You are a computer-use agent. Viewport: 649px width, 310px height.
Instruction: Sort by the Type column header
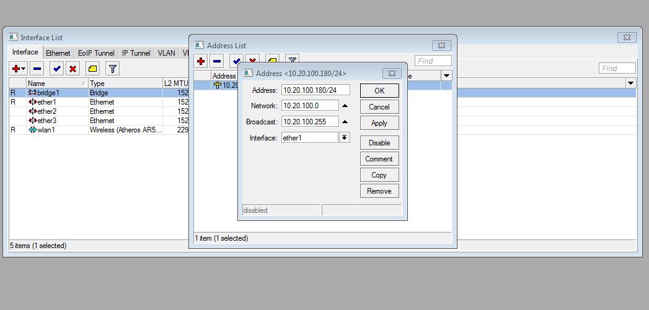point(125,83)
